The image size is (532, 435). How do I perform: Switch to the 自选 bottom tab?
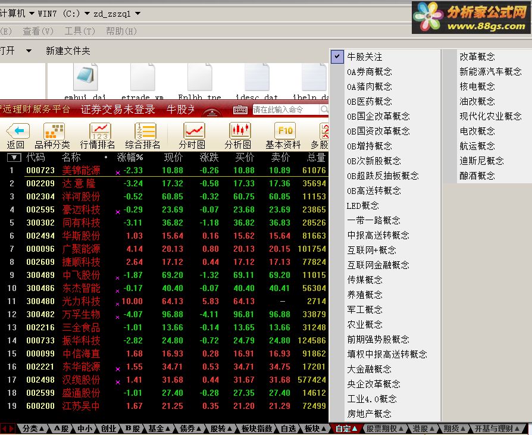click(x=289, y=428)
